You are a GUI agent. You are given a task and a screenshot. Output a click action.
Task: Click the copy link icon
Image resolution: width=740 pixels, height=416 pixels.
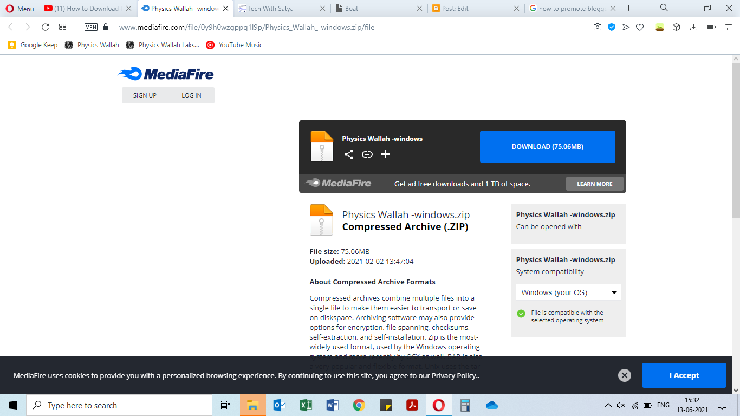point(367,154)
